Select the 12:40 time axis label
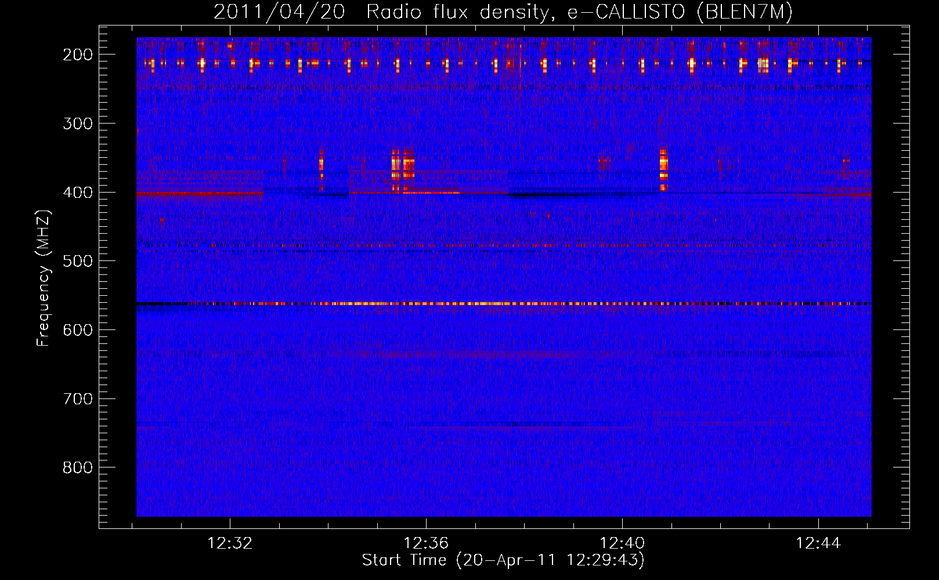Image resolution: width=939 pixels, height=580 pixels. pyautogui.click(x=622, y=543)
